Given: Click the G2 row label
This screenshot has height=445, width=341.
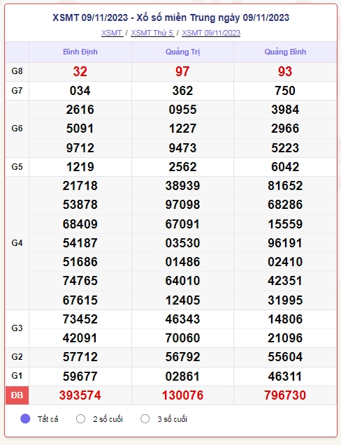Looking at the screenshot, I should pyautogui.click(x=17, y=357).
